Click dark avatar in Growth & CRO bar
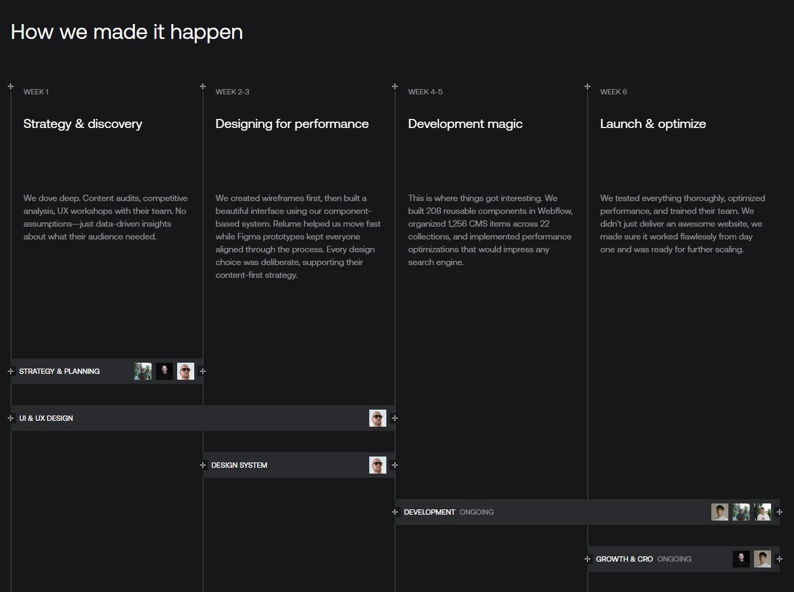Screen dimensions: 794x592 point(741,559)
